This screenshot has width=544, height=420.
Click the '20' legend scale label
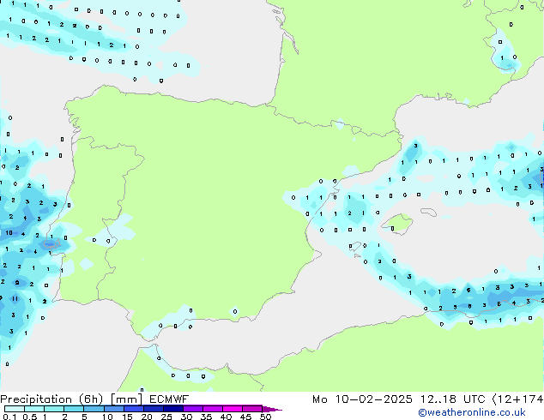click(x=147, y=417)
